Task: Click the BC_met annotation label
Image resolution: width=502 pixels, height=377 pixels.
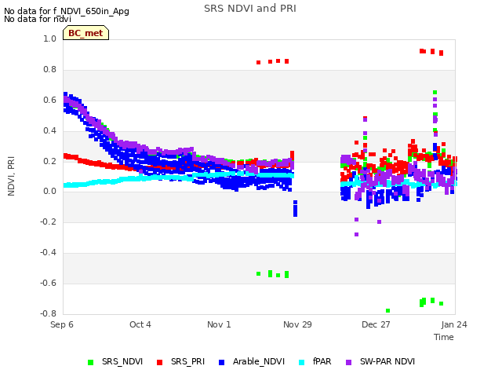Action: [x=85, y=33]
